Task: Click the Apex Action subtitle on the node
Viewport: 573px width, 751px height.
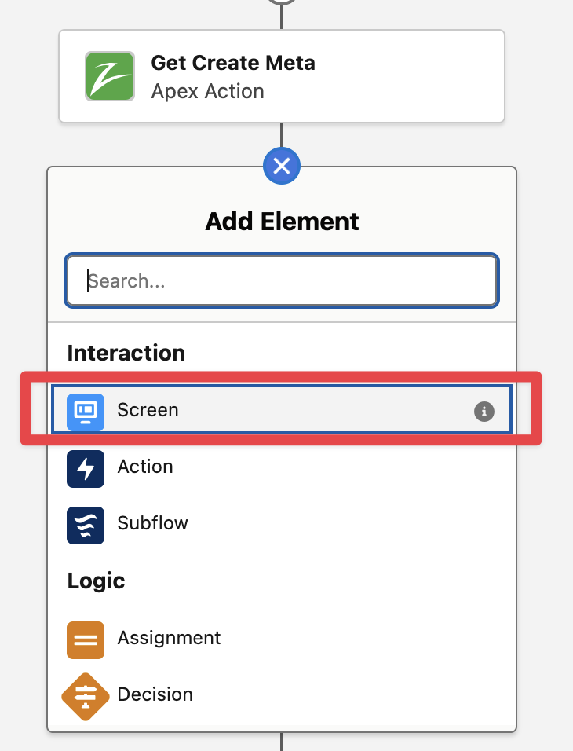Action: pyautogui.click(x=207, y=91)
